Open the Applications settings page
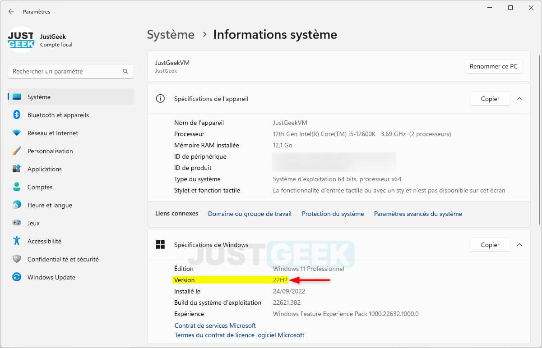542x348 pixels. point(71,169)
